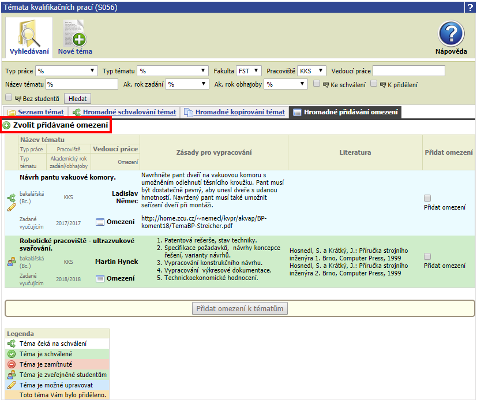Open the Ak. rok obhajoby dropdown
477x403 pixels.
pyautogui.click(x=286, y=84)
